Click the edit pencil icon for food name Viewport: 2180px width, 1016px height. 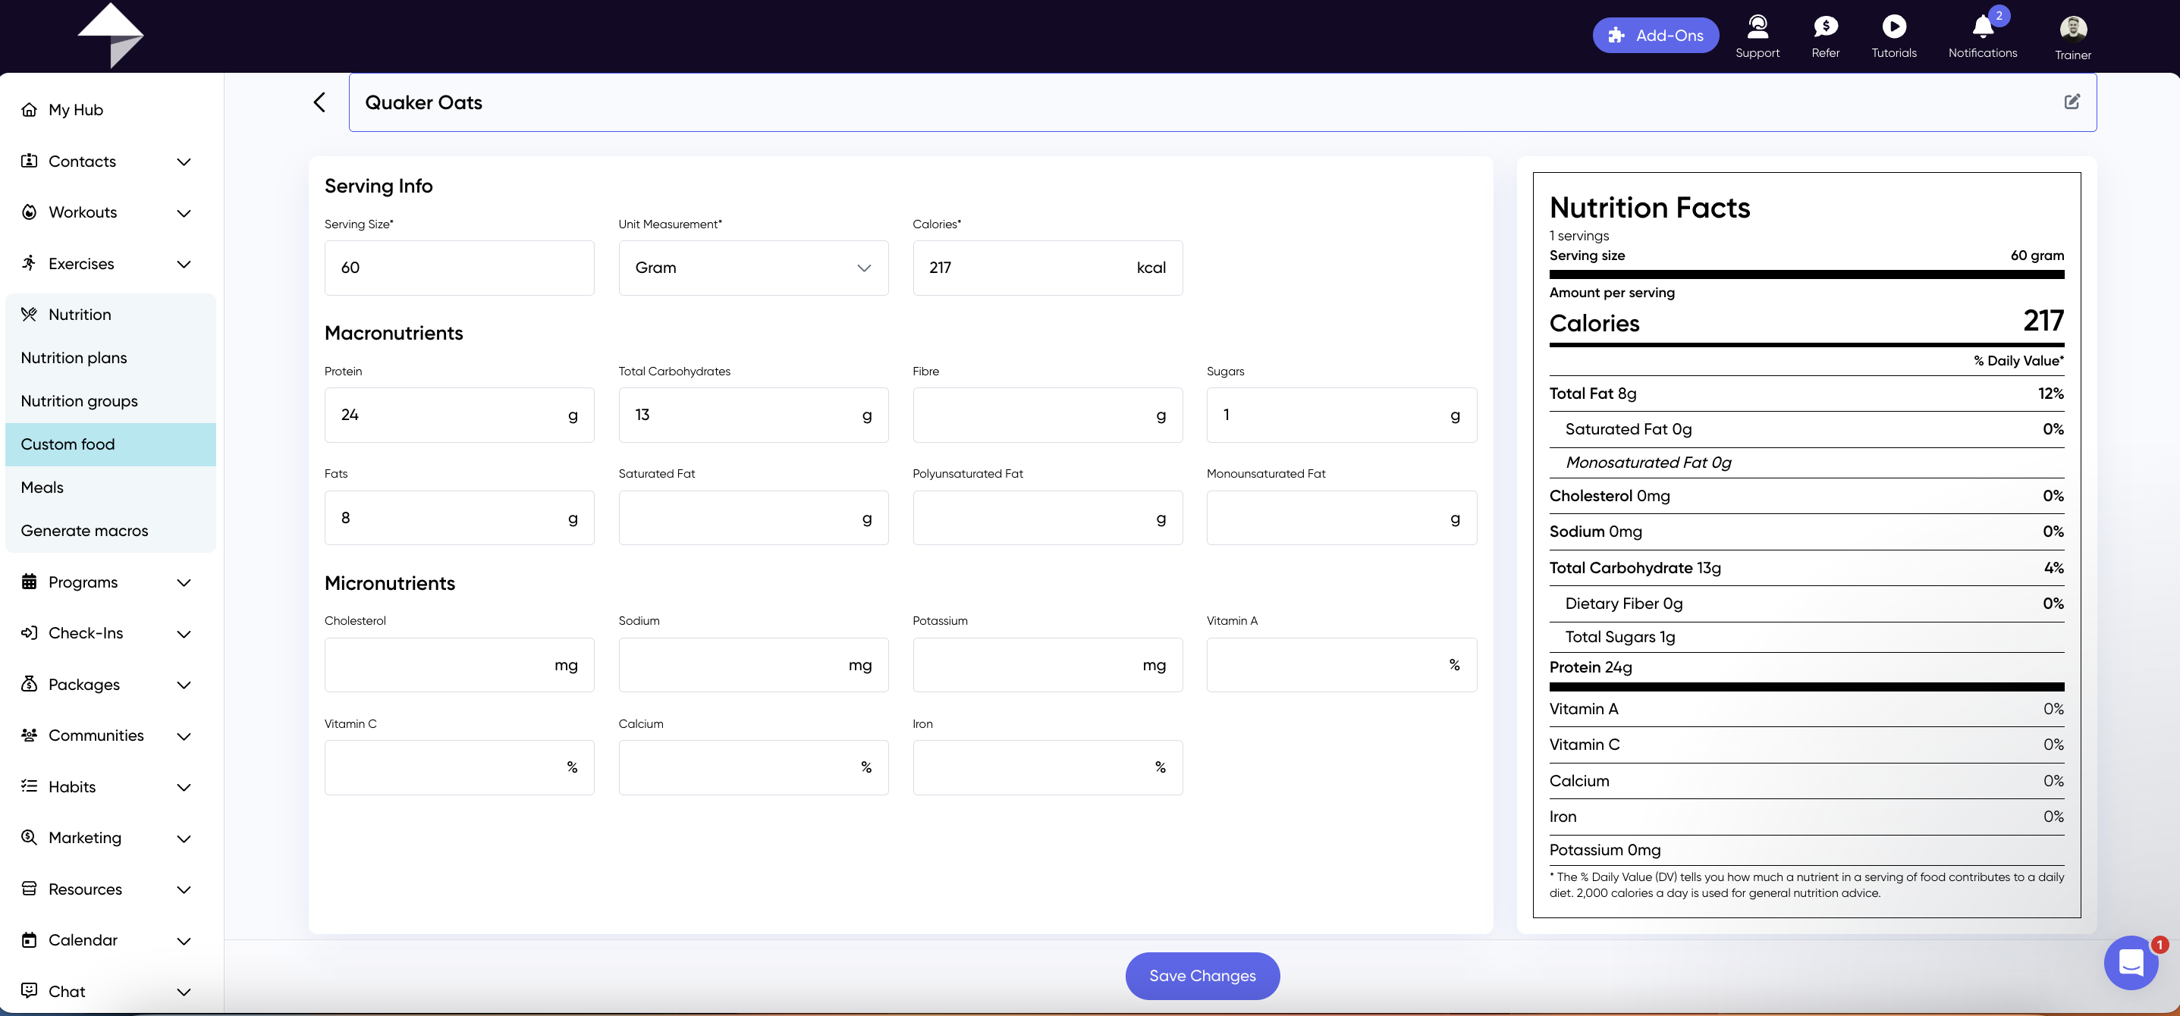[x=2072, y=102]
